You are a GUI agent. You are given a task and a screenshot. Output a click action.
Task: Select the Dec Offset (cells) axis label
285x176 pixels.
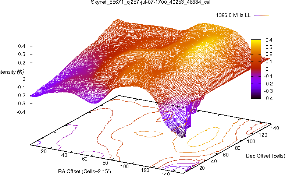point(266,156)
